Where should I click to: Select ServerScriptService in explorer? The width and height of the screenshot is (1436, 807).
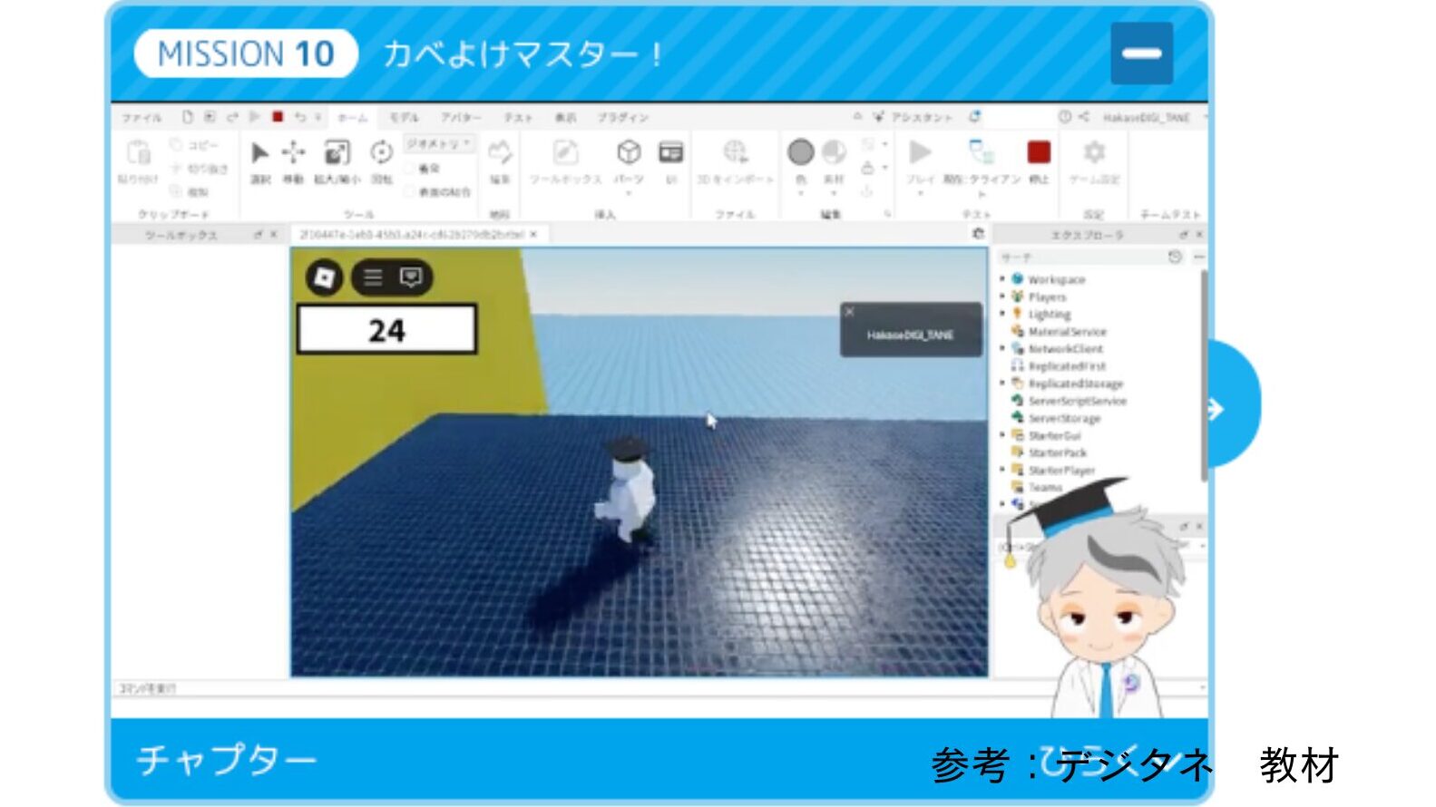tap(1076, 401)
